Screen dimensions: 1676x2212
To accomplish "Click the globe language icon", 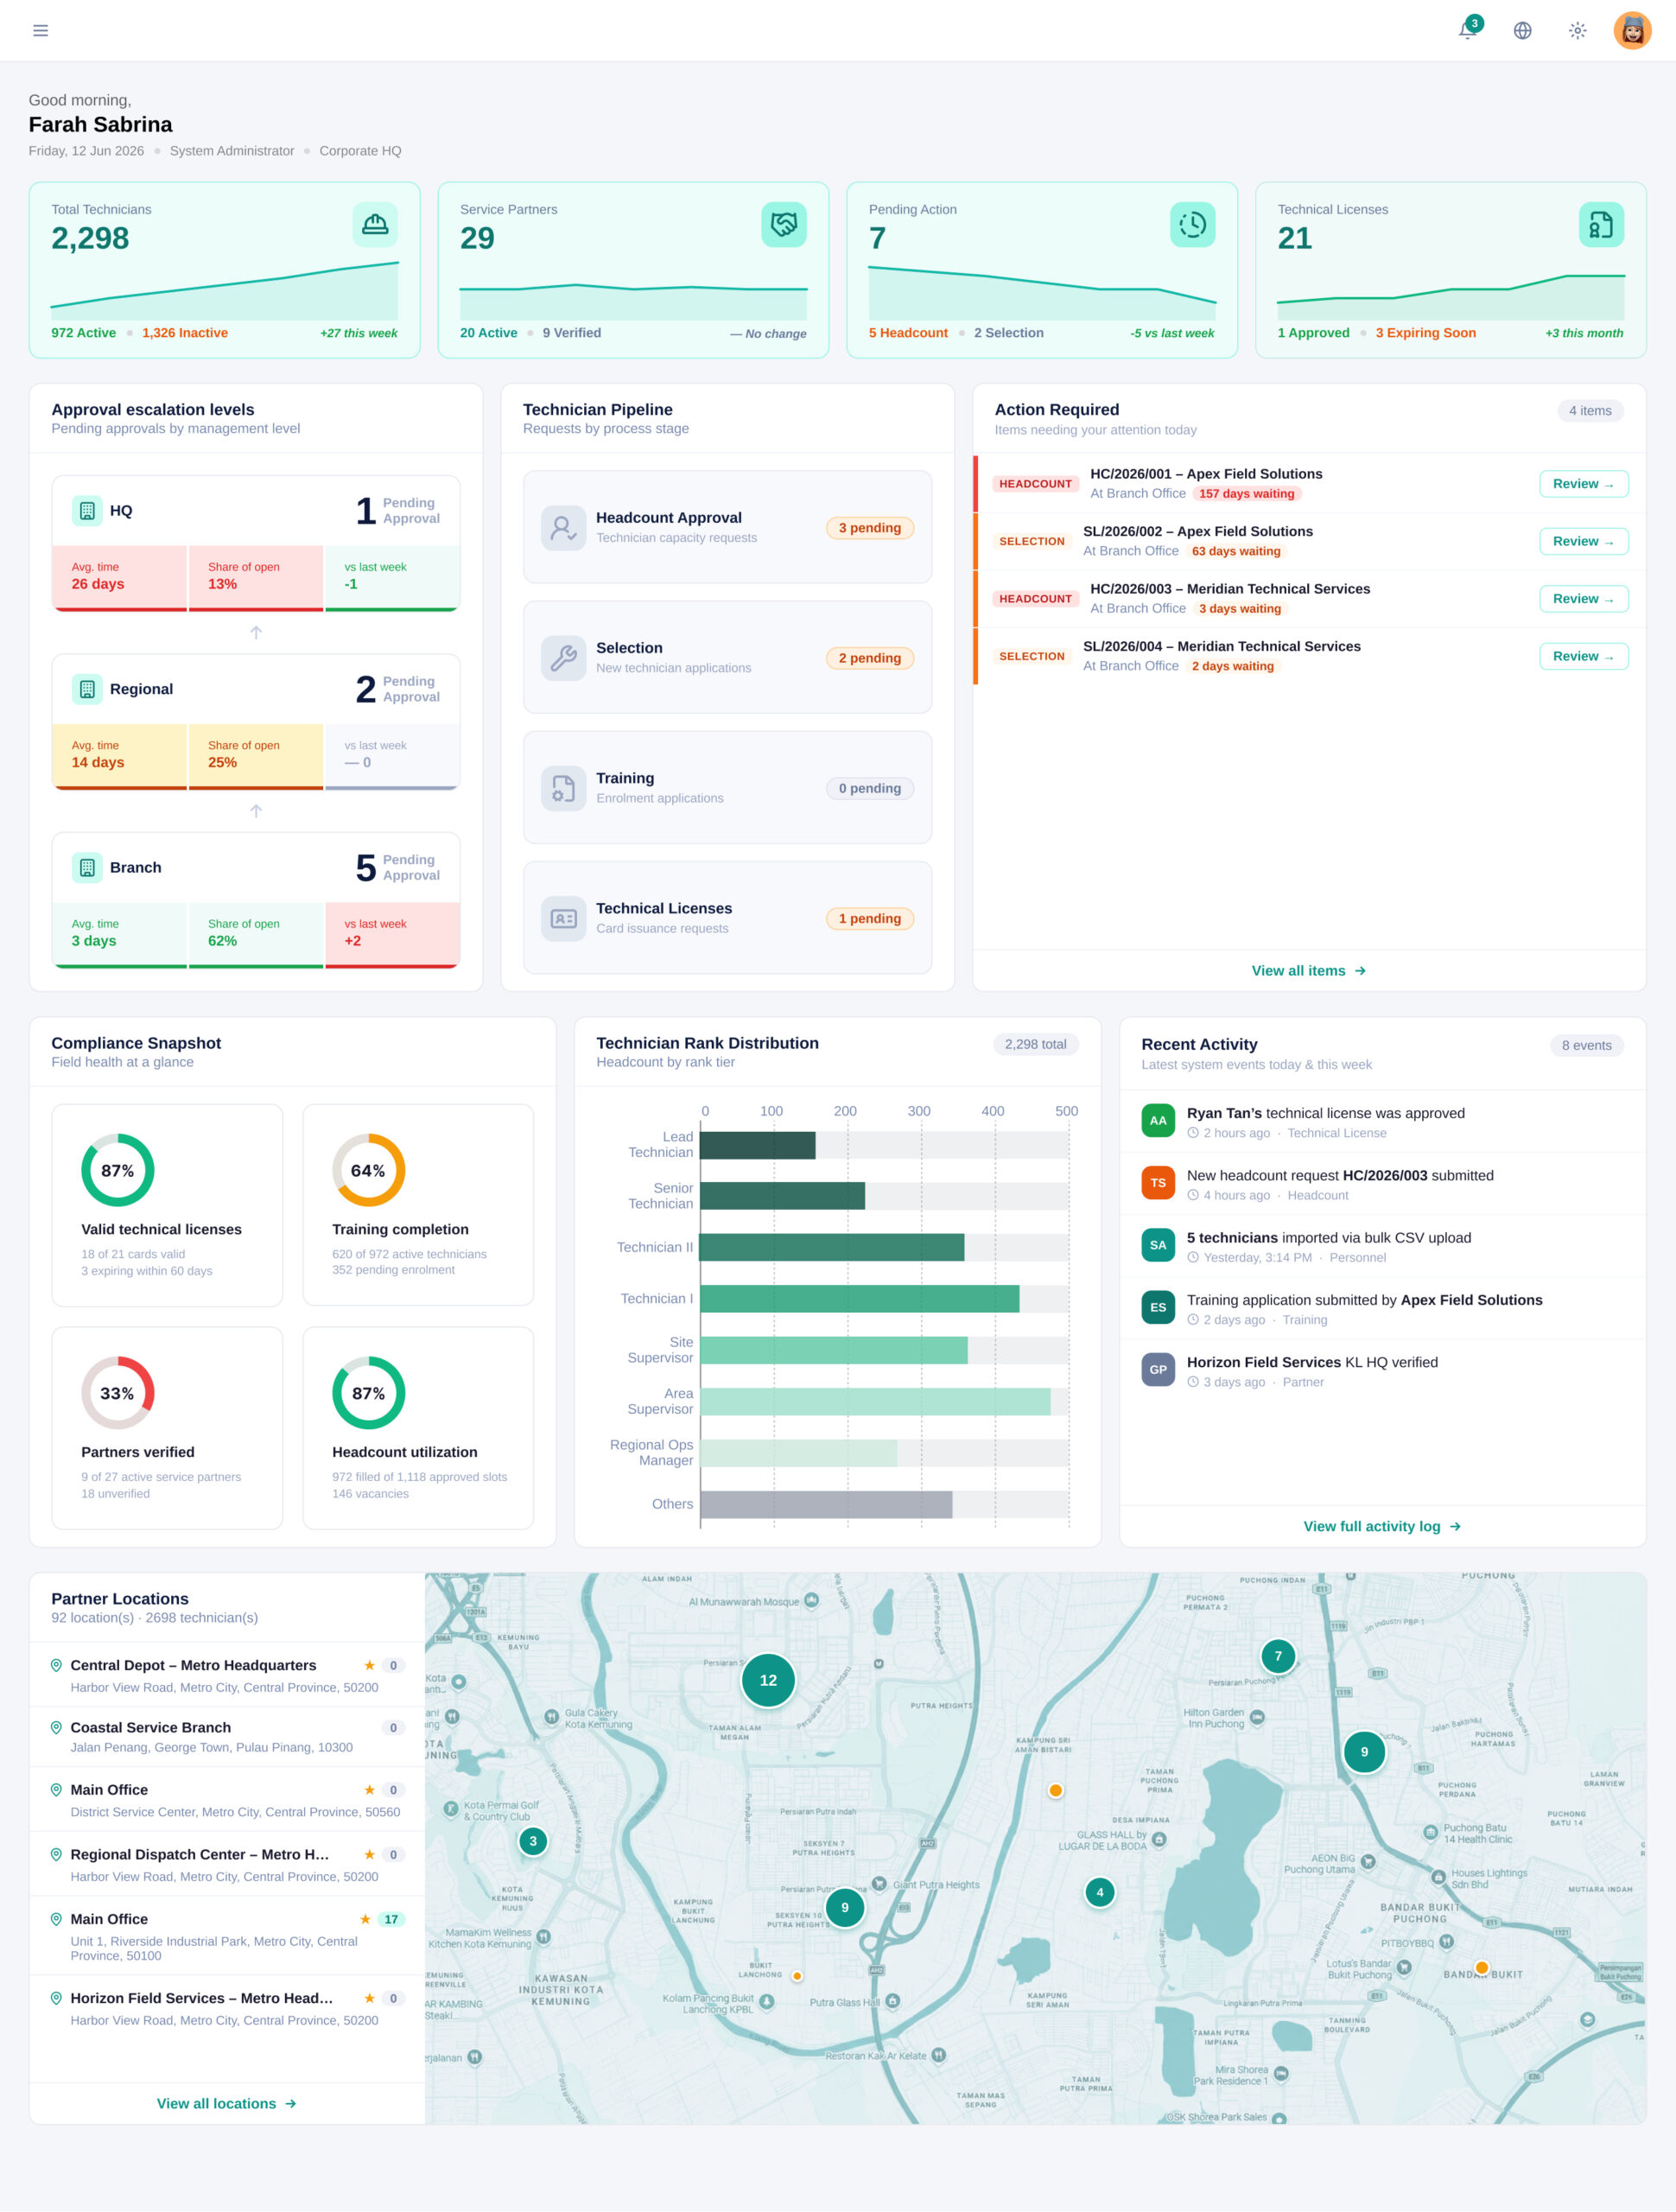I will pyautogui.click(x=1522, y=30).
